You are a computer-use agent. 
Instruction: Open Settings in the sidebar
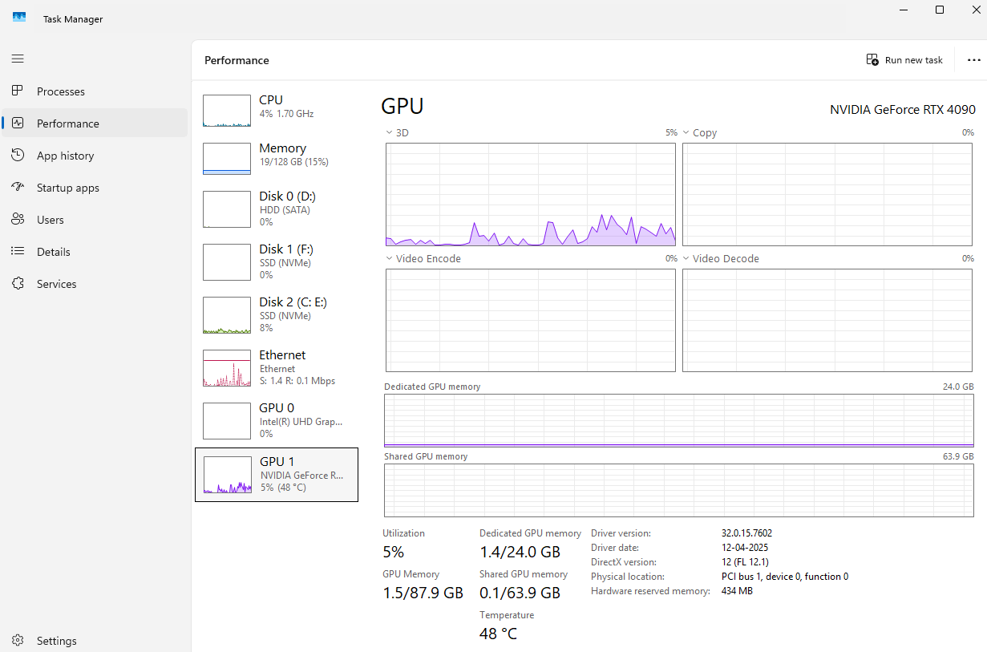[95, 641]
